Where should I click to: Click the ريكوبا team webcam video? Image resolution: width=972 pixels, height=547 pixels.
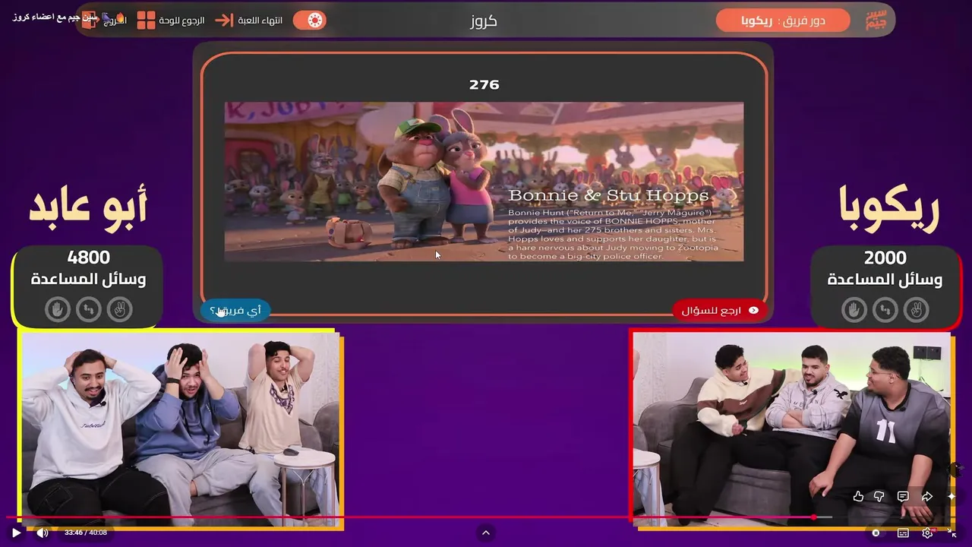coord(792,428)
